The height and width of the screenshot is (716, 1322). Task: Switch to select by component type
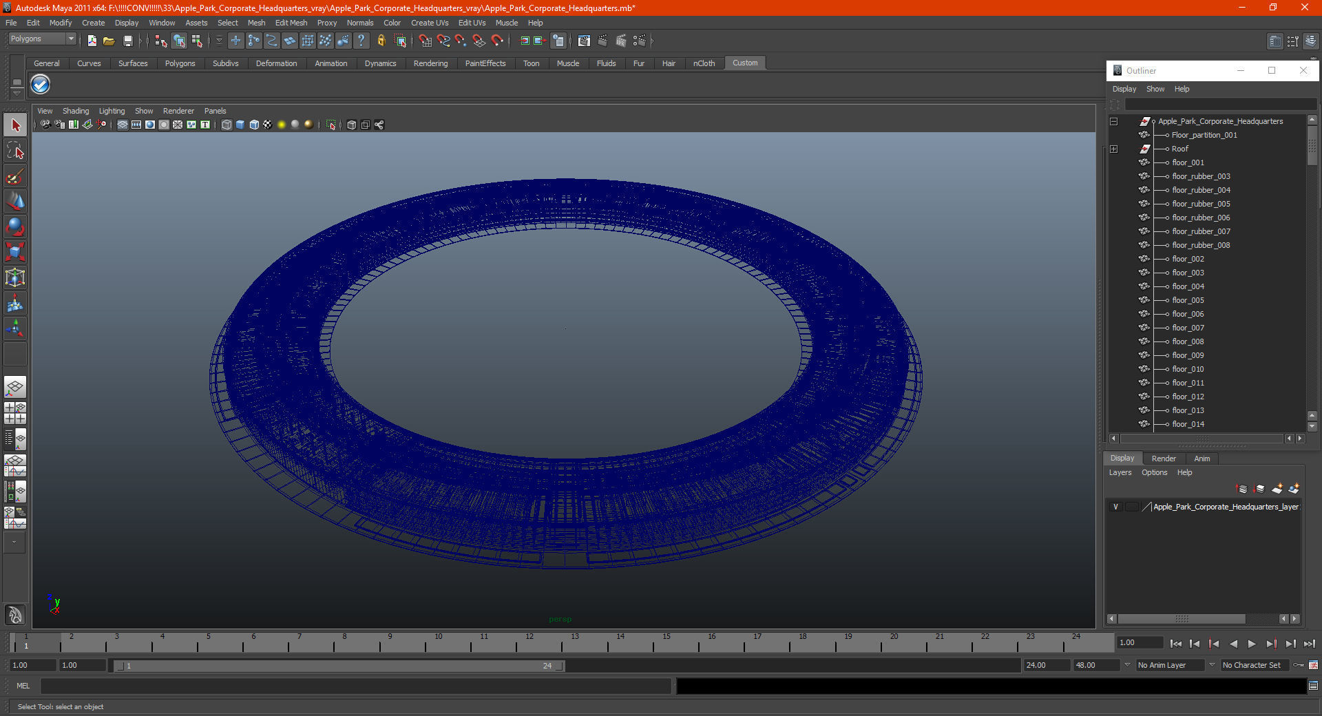[197, 41]
